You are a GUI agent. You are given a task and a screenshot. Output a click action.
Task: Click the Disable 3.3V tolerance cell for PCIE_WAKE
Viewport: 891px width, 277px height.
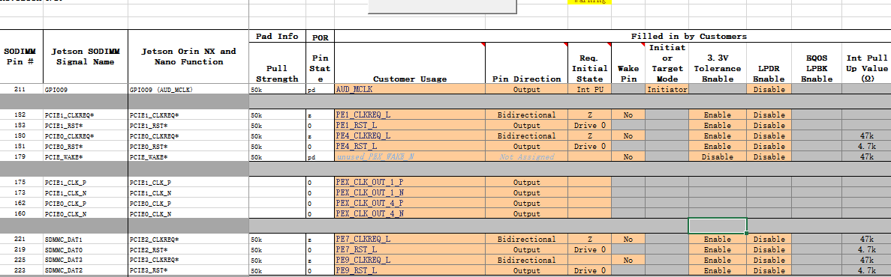717,157
